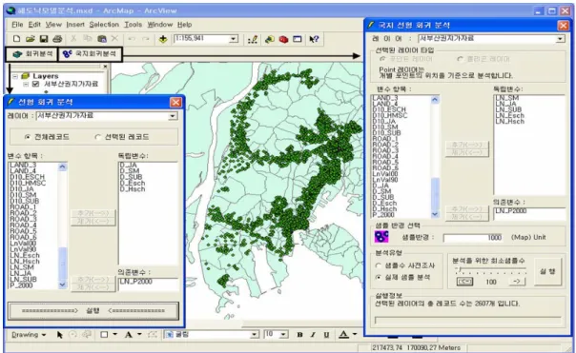The height and width of the screenshot is (353, 576).
Task: Click the 실행 button in 국지 선형 회귀 분석
Action: (x=547, y=271)
